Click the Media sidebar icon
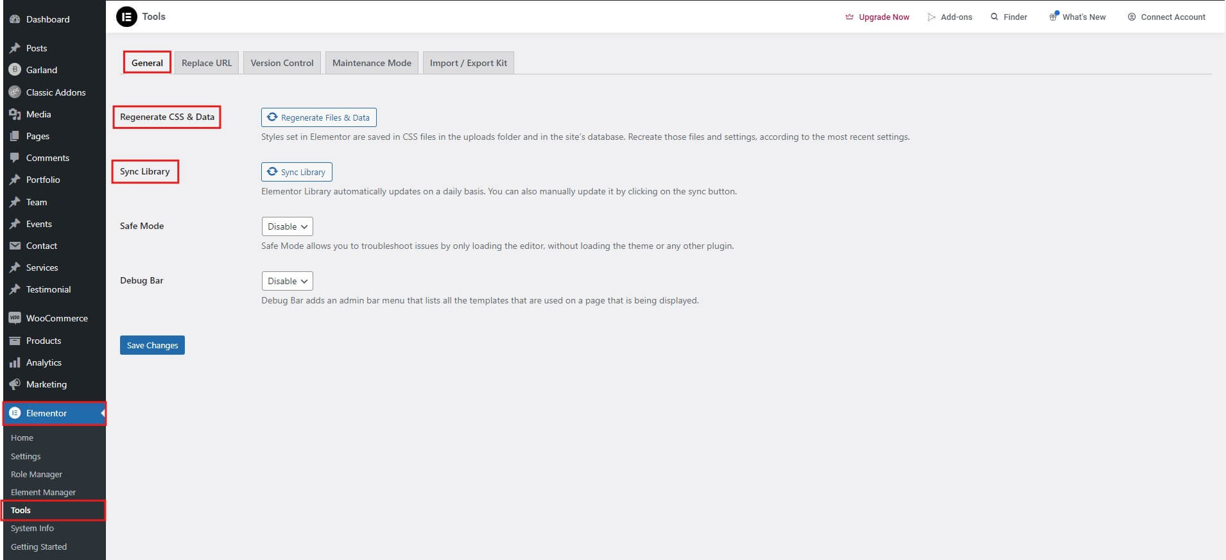This screenshot has height=560, width=1226. [15, 114]
